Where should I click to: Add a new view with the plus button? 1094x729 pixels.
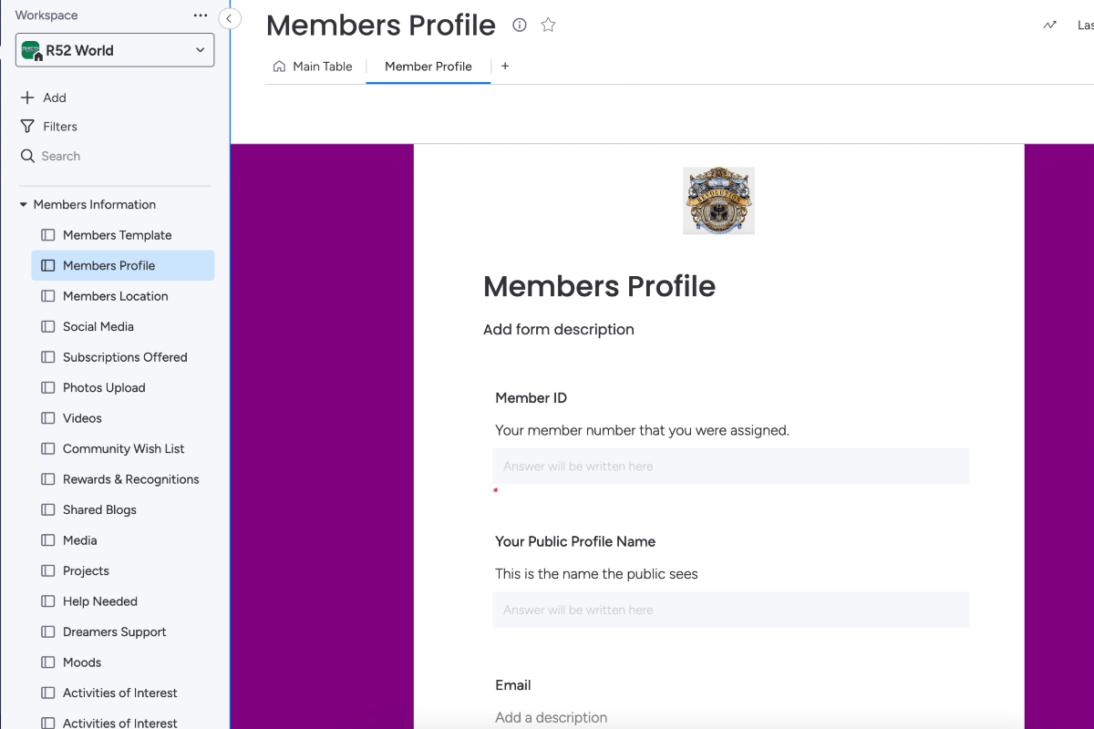coord(505,66)
